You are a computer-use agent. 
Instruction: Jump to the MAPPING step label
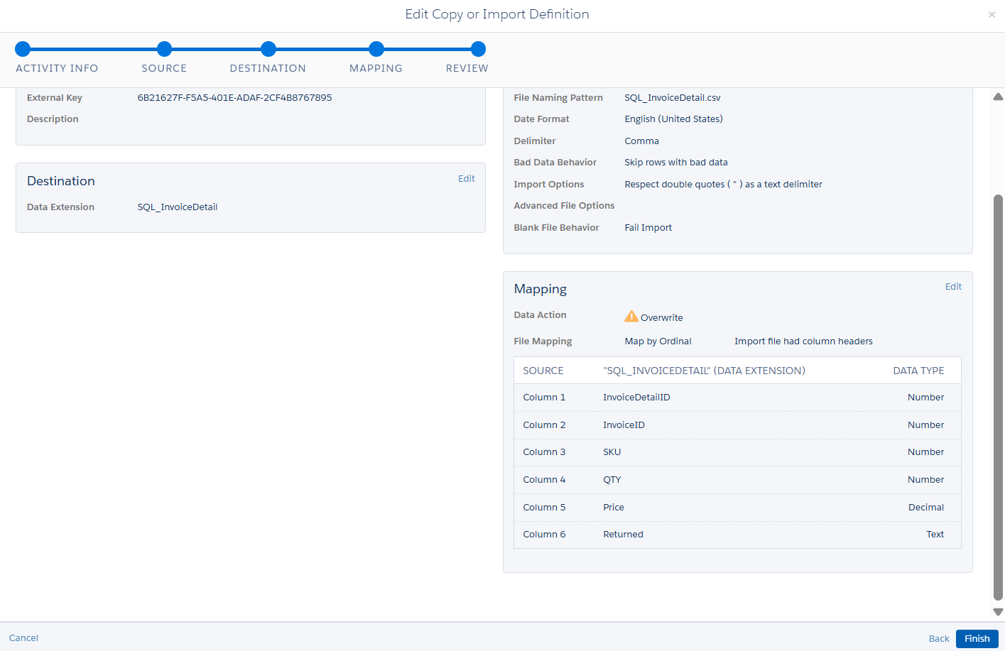[x=376, y=68]
